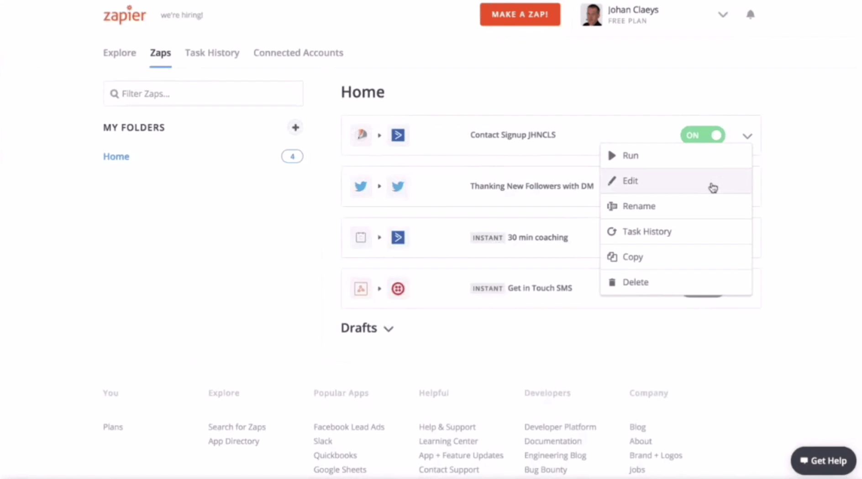Choose Run from the zap menu
The height and width of the screenshot is (479, 862).
(676, 156)
